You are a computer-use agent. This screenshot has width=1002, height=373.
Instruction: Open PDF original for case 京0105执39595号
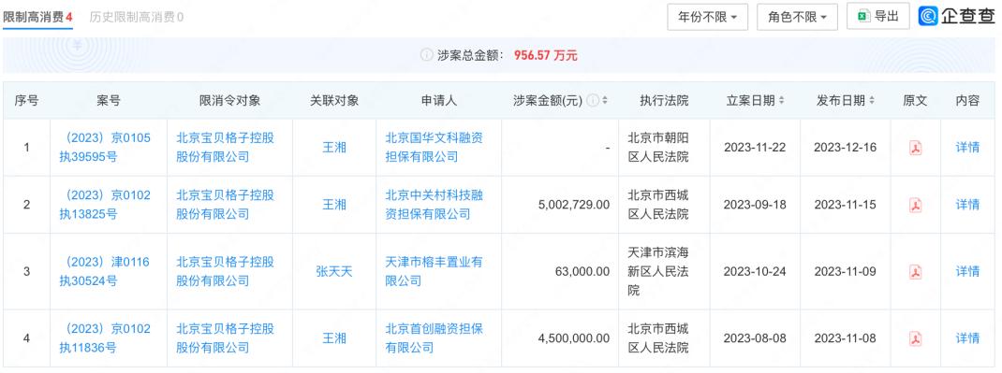point(916,148)
